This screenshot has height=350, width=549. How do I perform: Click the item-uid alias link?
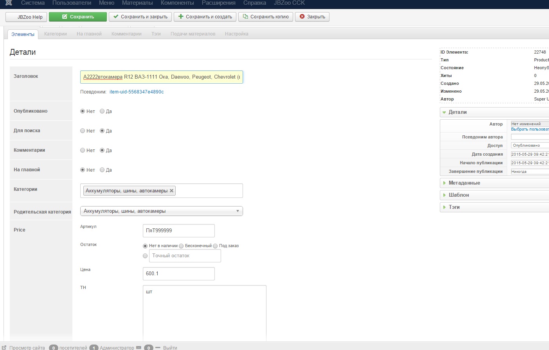(x=137, y=92)
